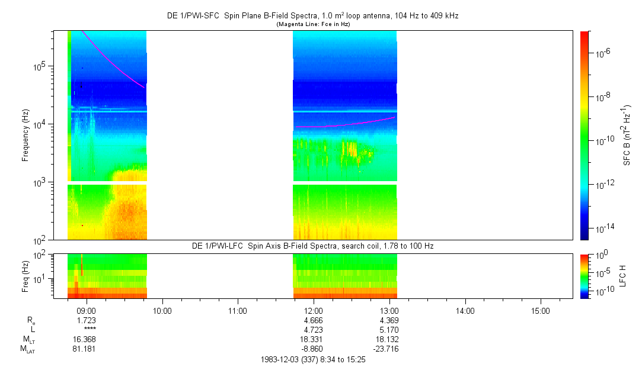Click the magenta Fce line near 12:30
Screen dimensions: 642x367
pyautogui.click(x=351, y=124)
